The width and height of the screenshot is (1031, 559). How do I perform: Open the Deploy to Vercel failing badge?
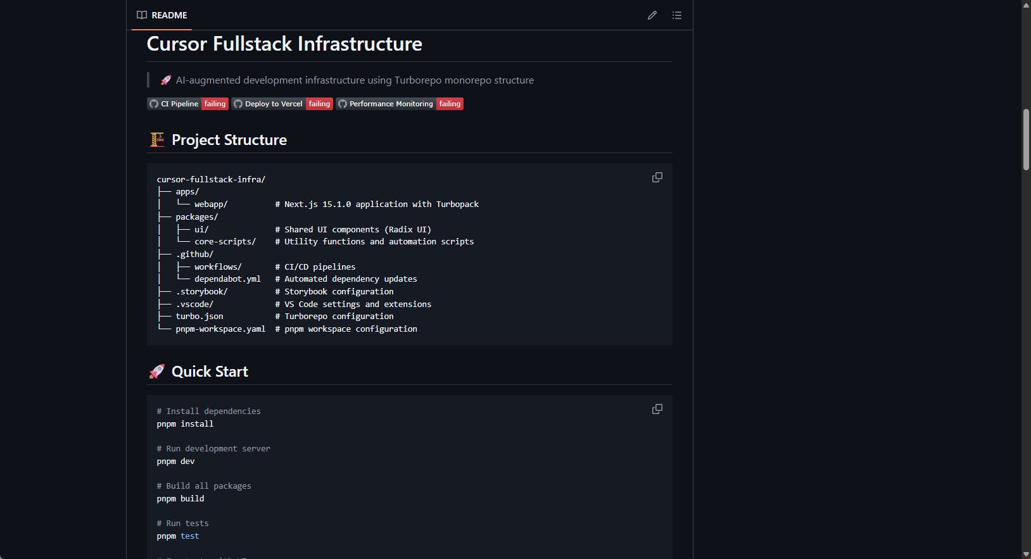click(x=282, y=104)
